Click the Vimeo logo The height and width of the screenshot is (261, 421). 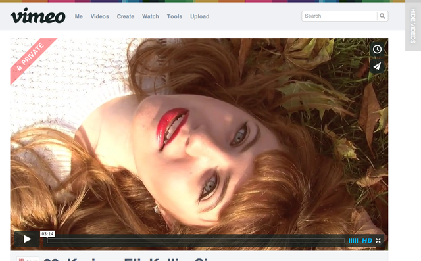click(x=38, y=16)
